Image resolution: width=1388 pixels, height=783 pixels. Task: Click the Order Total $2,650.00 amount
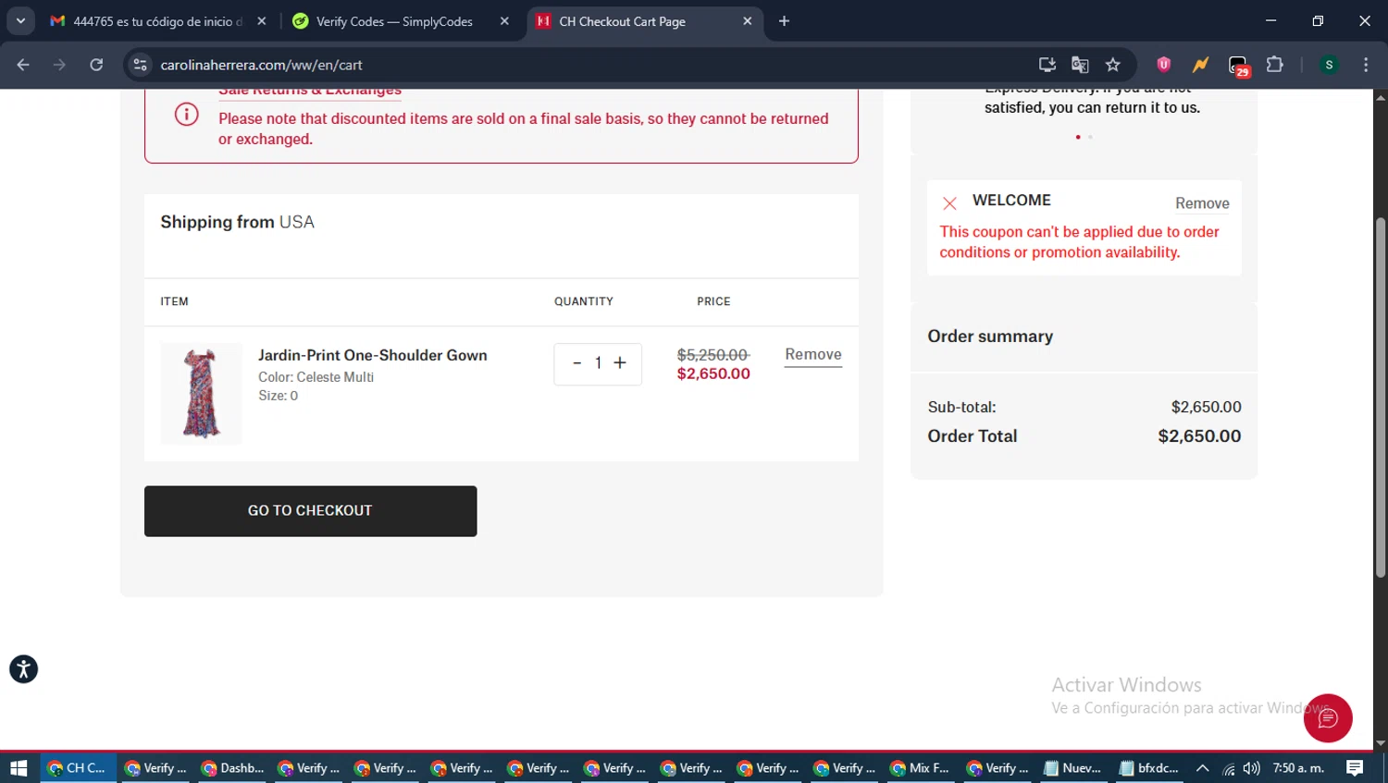1199,436
